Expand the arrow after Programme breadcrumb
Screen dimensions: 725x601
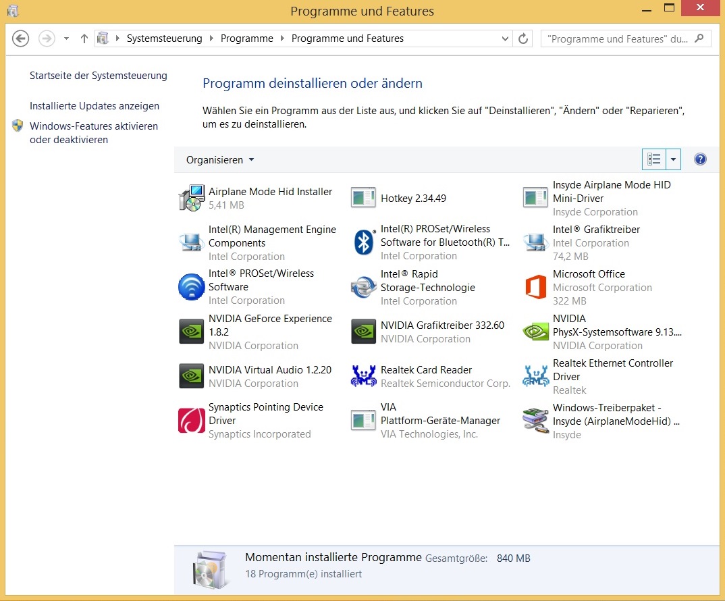click(x=282, y=38)
